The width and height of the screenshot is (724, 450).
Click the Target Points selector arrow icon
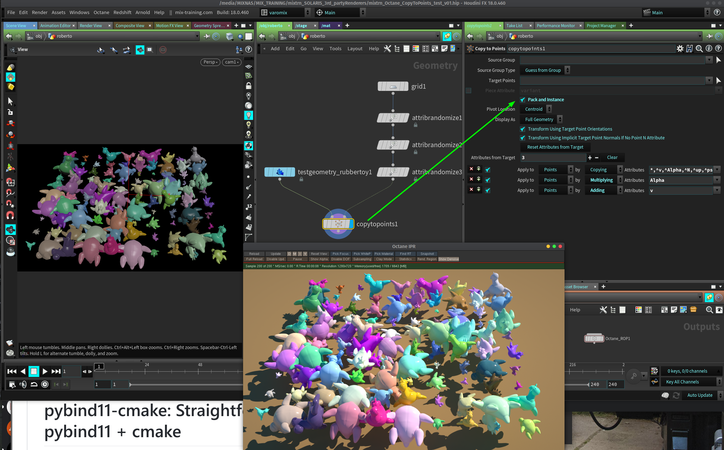pyautogui.click(x=718, y=80)
